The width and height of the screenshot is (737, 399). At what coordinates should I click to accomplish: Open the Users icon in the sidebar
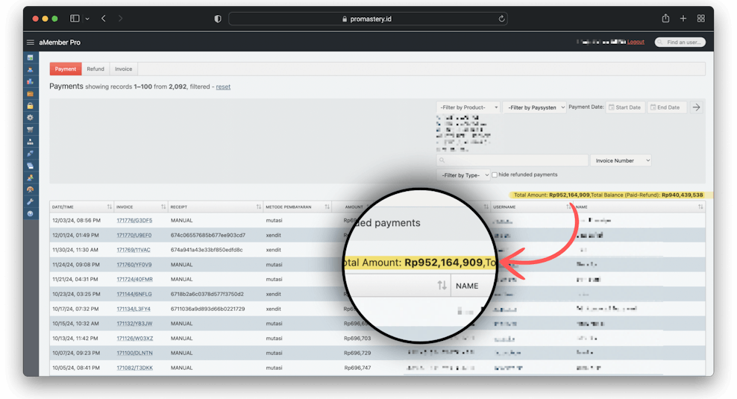click(30, 69)
